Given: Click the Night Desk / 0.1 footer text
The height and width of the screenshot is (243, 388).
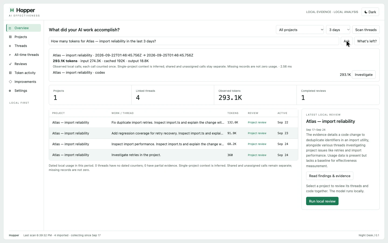Looking at the screenshot, I should coord(369,235).
